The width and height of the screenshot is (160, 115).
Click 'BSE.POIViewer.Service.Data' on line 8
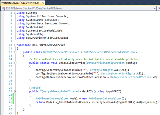coord(47,38)
